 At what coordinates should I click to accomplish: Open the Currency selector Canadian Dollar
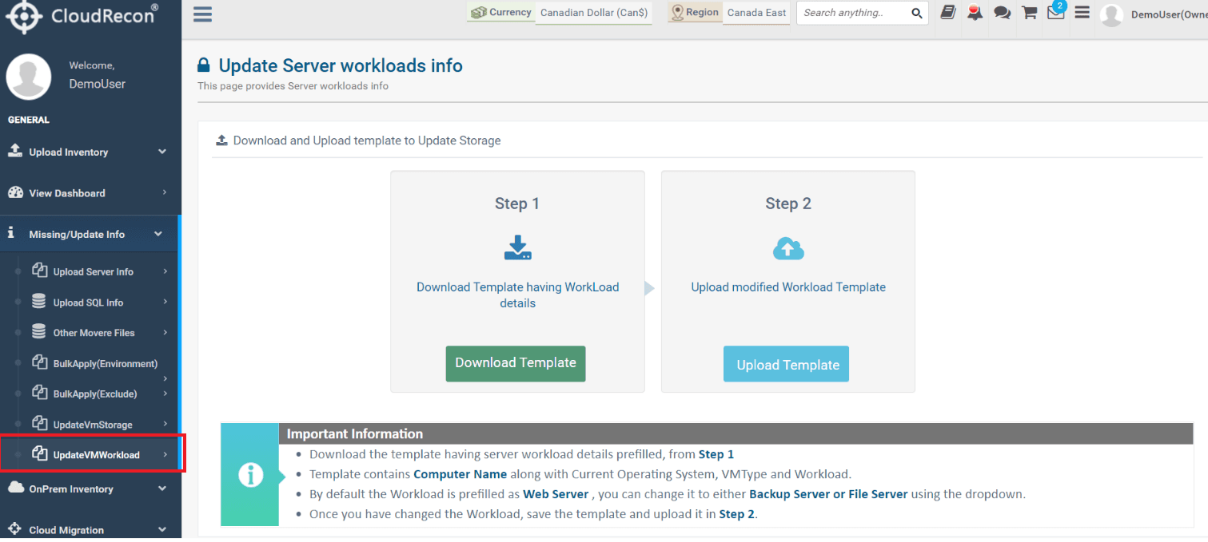(594, 13)
